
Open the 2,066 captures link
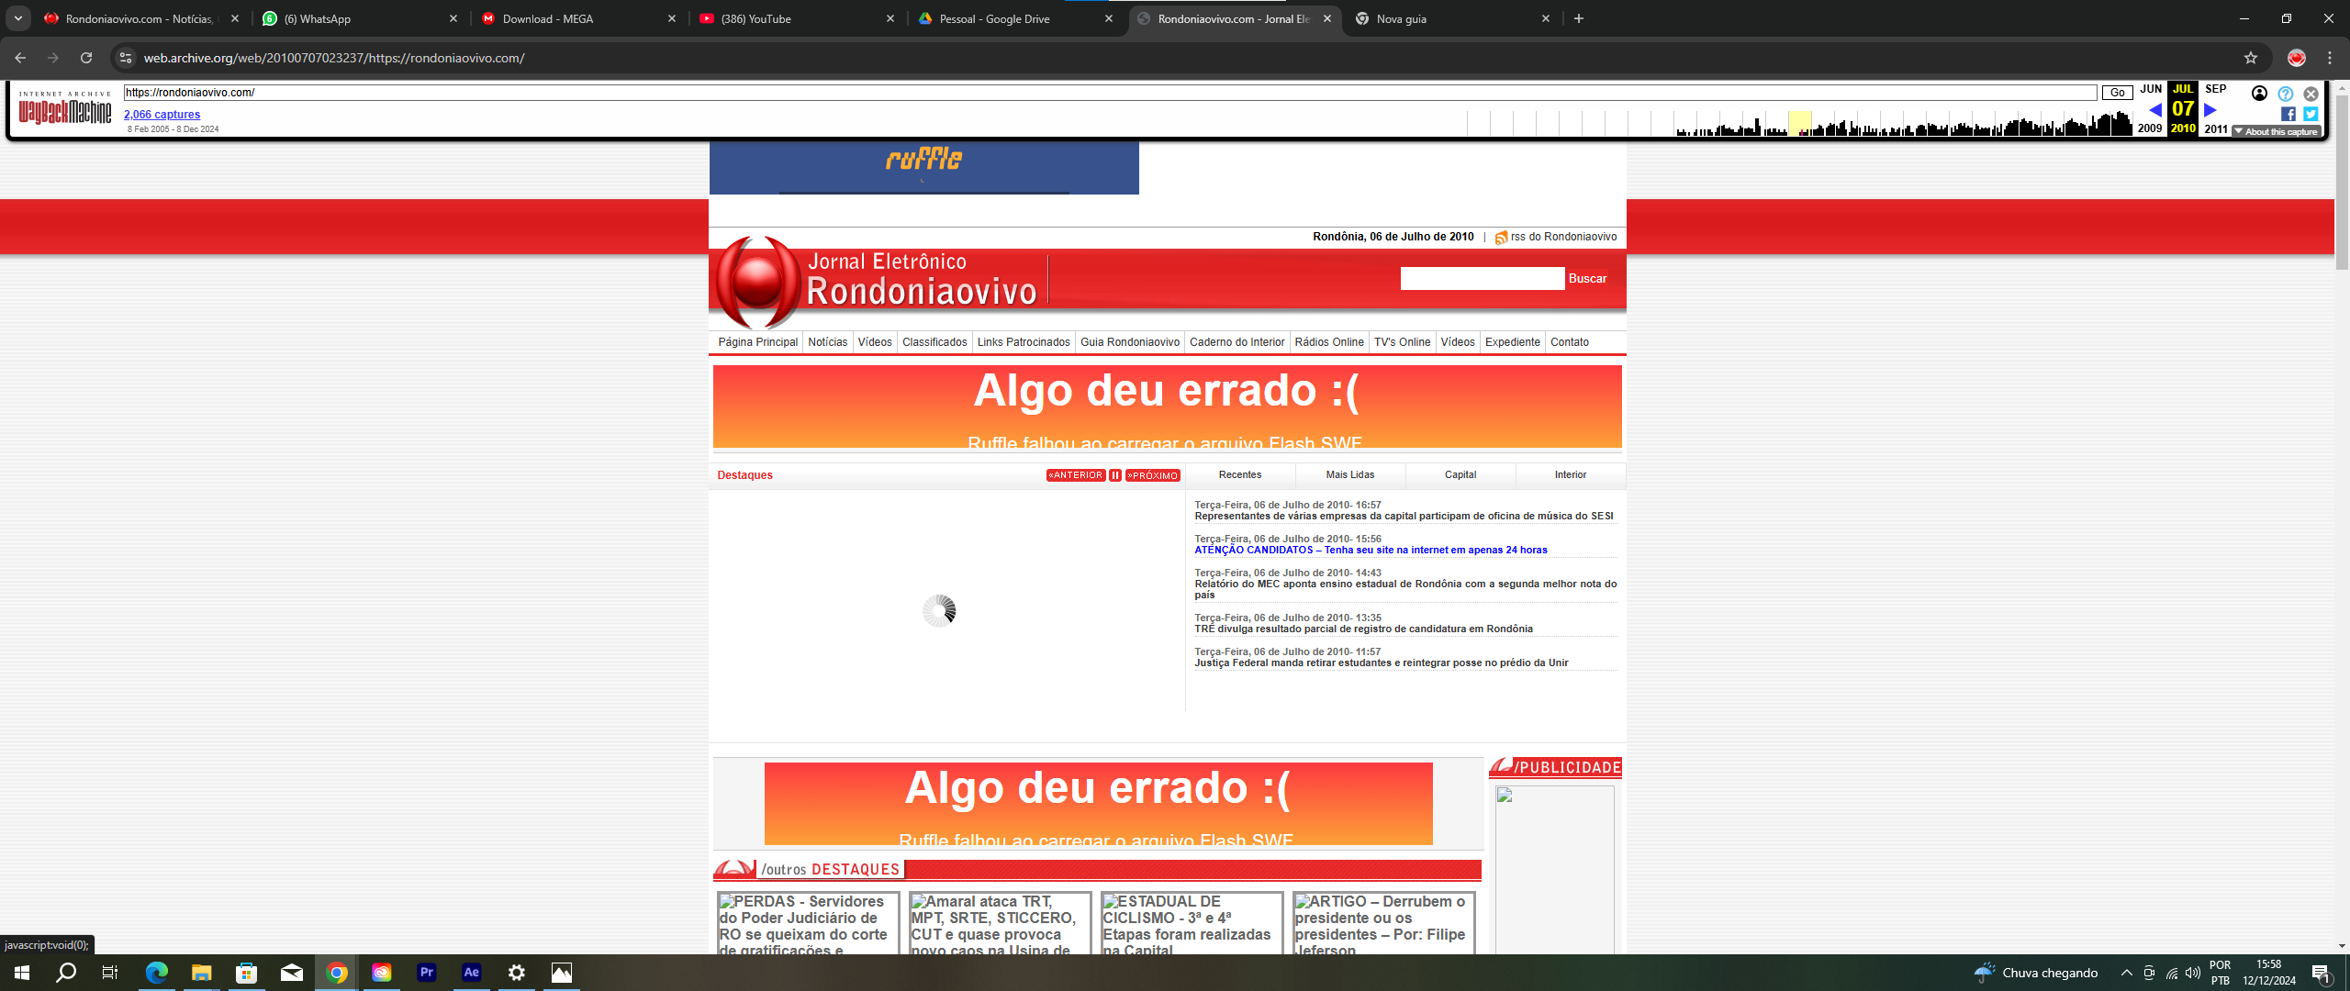162,115
